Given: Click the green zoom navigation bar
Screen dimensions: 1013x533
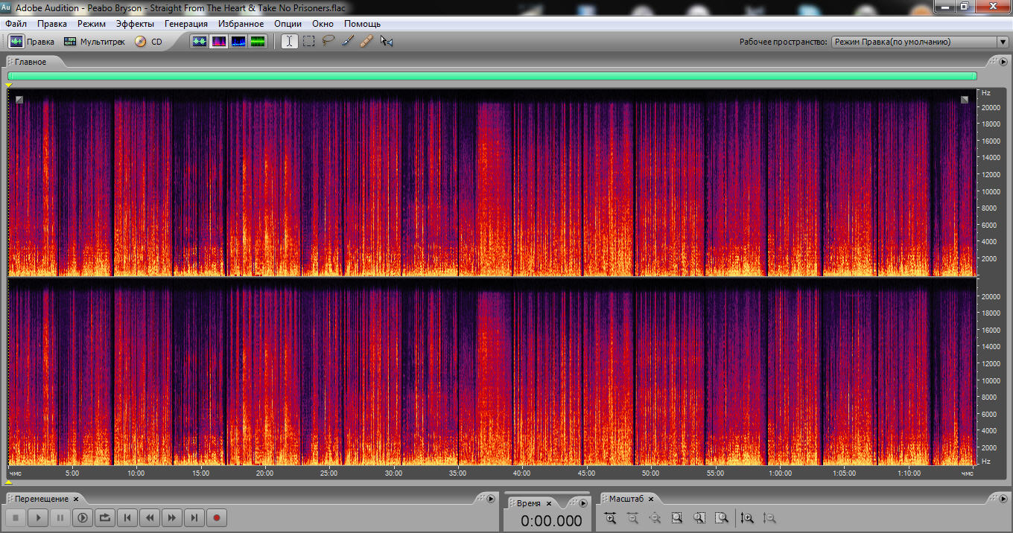Looking at the screenshot, I should point(492,76).
